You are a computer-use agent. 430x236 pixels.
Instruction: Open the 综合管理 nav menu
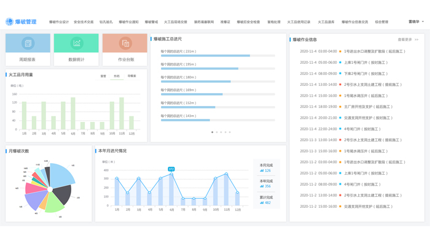point(381,22)
